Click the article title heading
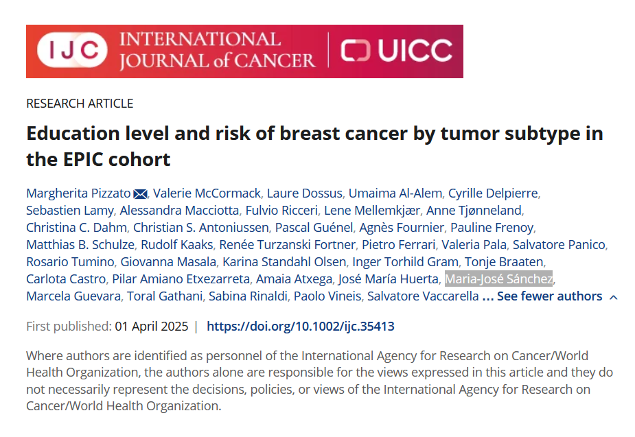The image size is (635, 437). 314,145
